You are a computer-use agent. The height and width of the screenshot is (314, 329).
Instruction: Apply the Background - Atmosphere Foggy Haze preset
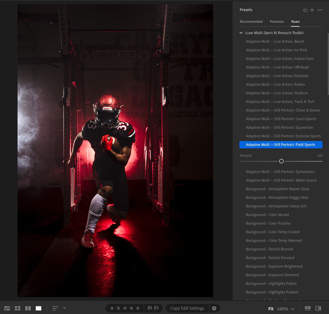coord(277,197)
